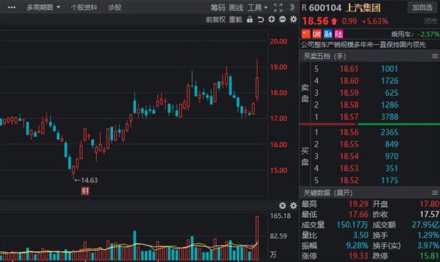
Task: Open chart settings gear icon
Action: click(x=293, y=19)
